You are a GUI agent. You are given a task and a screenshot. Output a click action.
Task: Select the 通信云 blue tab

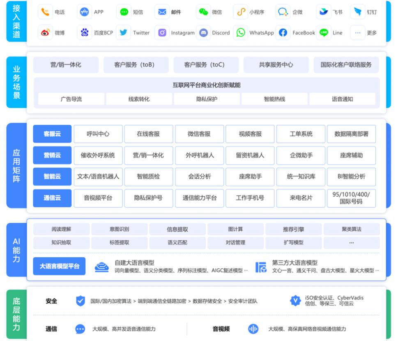pyautogui.click(x=52, y=198)
